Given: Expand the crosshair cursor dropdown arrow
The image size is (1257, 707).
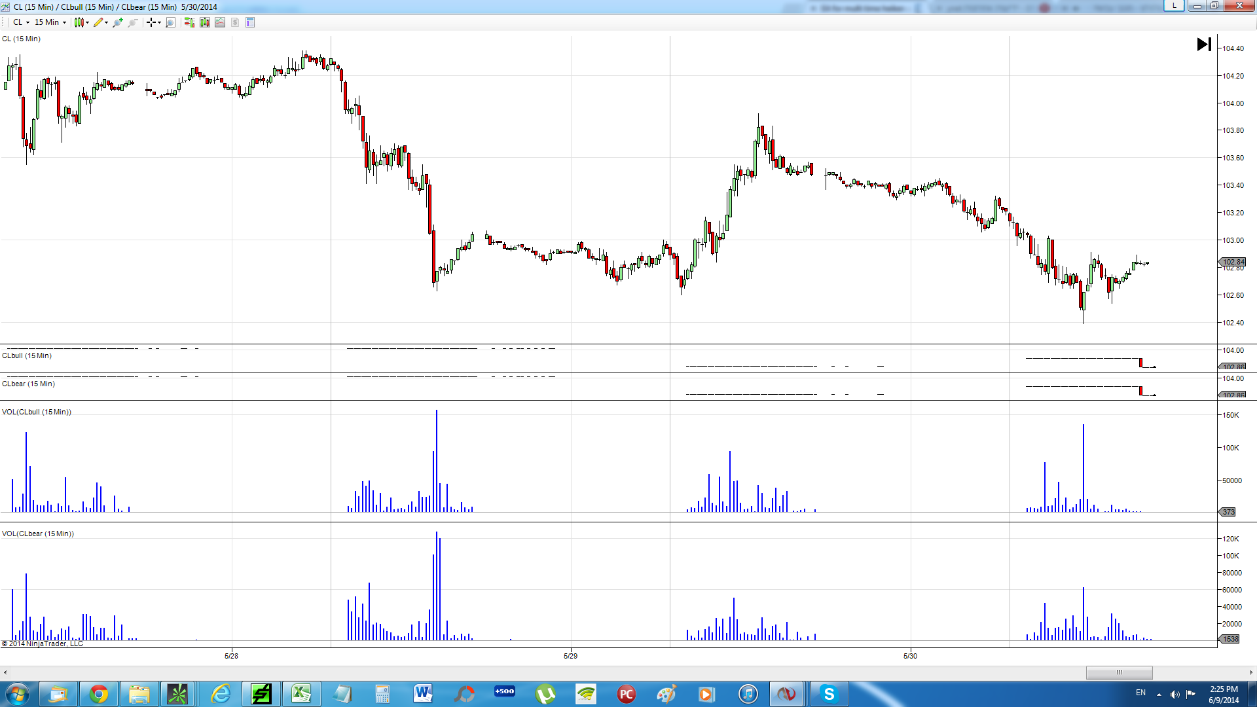Looking at the screenshot, I should coord(159,22).
